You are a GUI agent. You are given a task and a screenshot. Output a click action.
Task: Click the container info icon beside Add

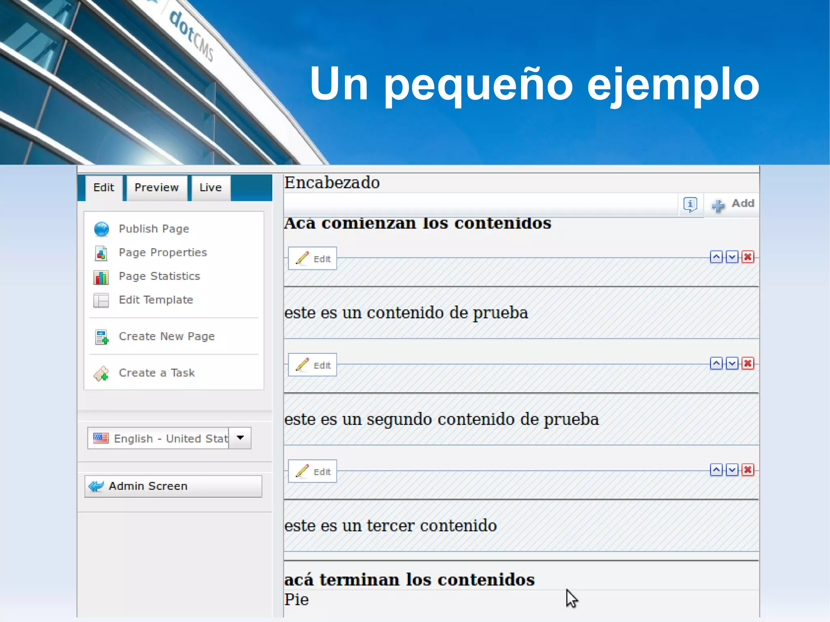[690, 204]
